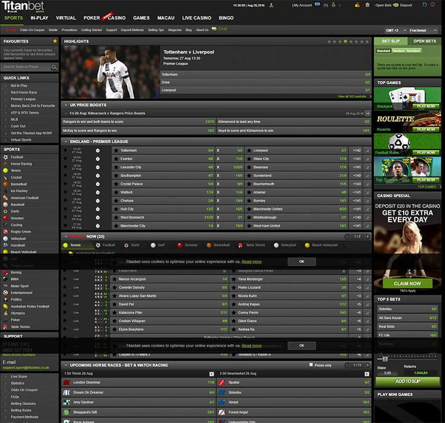The width and height of the screenshot is (445, 423).
Task: Click the American Football sidebar icon
Action: (x=5, y=198)
